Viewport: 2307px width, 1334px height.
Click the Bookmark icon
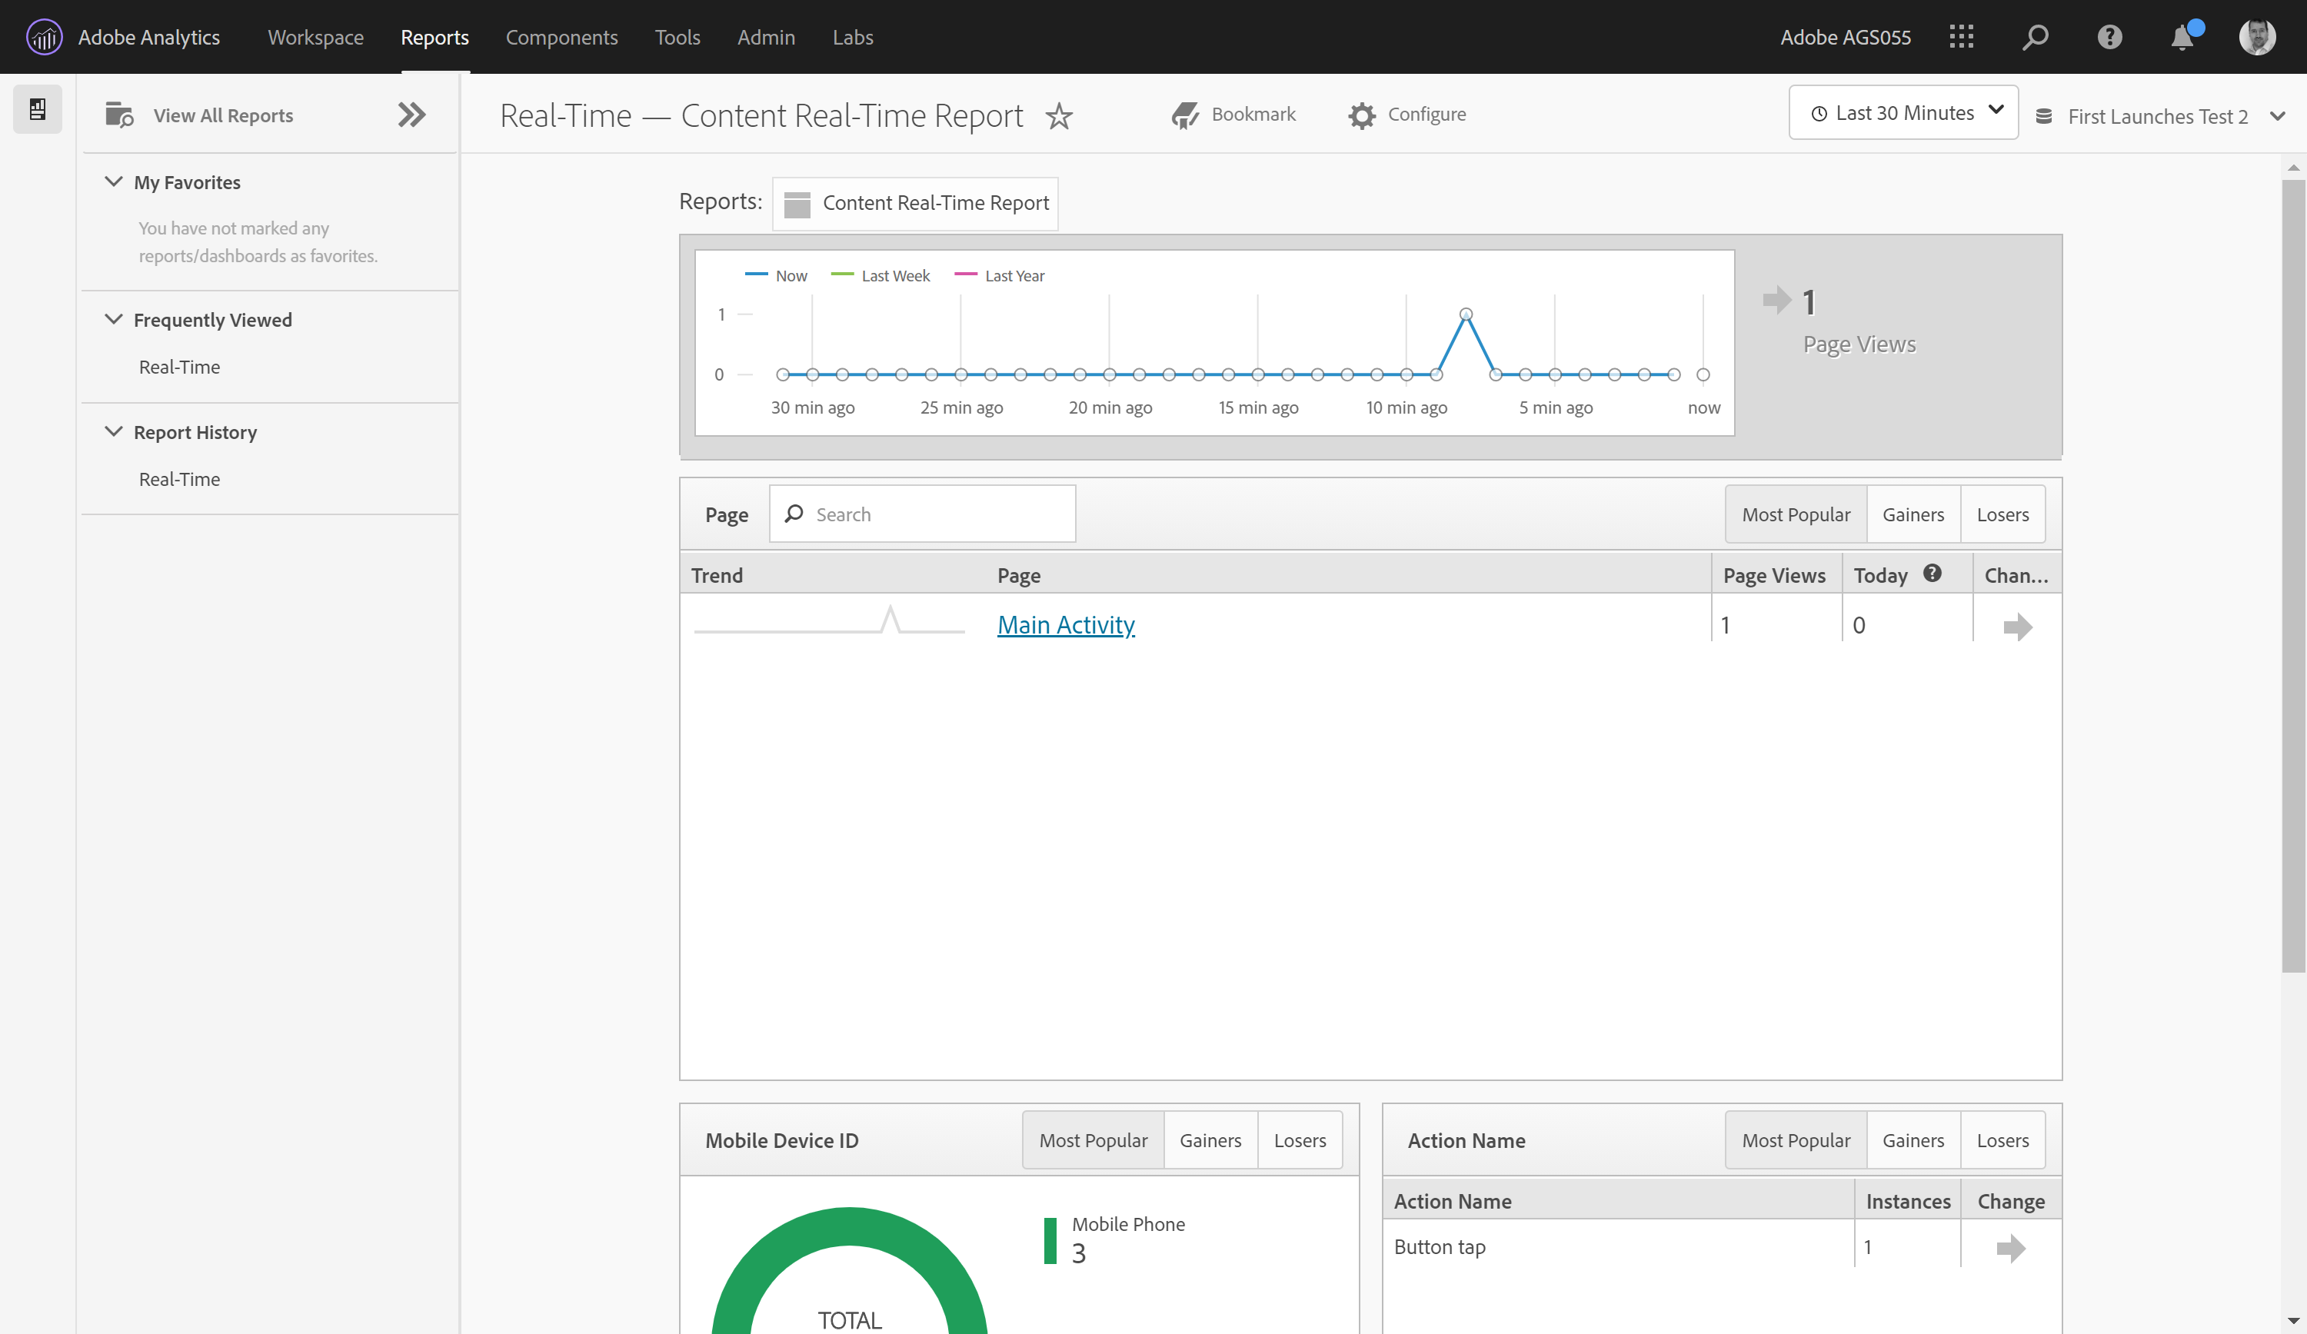pyautogui.click(x=1184, y=115)
